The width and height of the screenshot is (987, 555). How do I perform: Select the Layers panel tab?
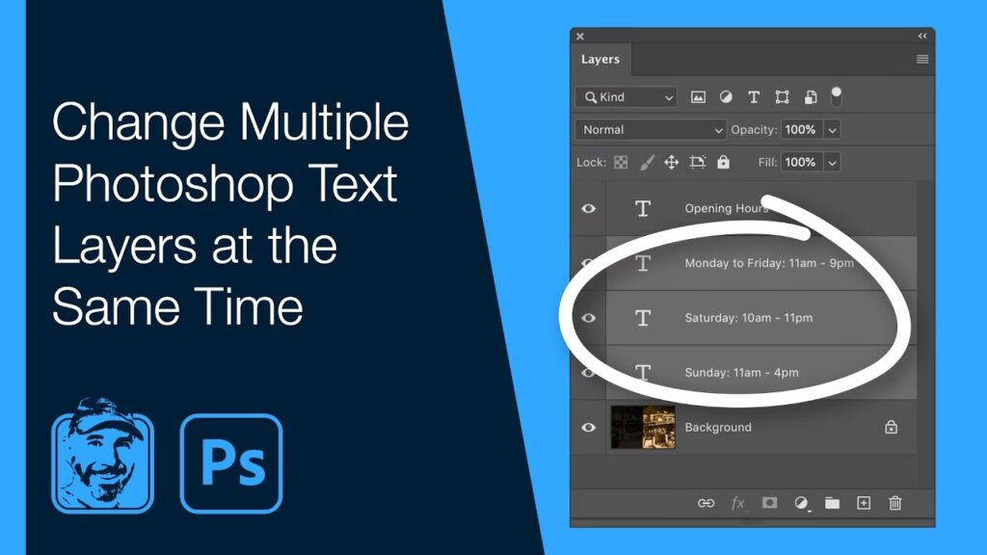[600, 60]
